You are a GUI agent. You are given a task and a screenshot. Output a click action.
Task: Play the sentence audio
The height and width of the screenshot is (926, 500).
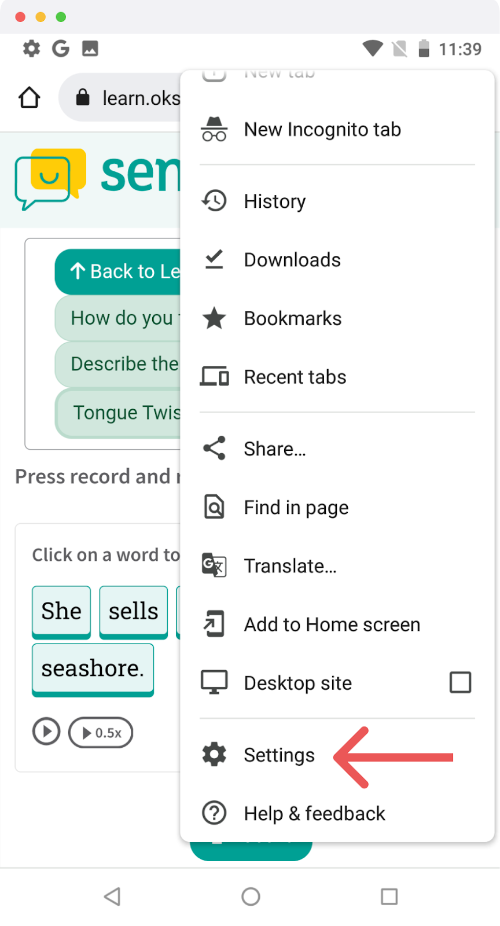(46, 732)
